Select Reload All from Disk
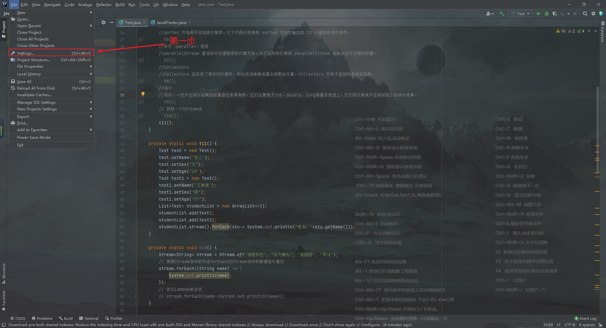Screen dimensions: 606x328 tap(51, 88)
